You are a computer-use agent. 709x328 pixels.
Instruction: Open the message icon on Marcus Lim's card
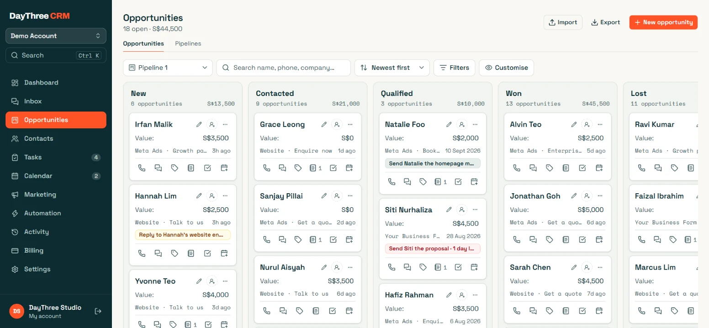658,311
